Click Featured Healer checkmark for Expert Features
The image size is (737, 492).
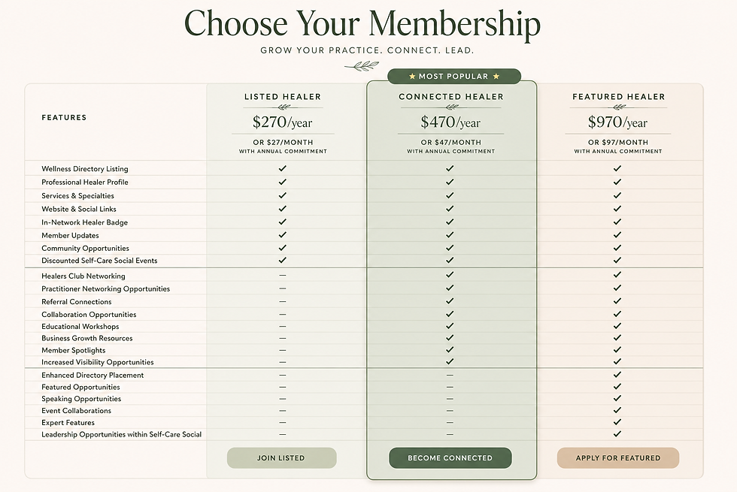coord(617,422)
